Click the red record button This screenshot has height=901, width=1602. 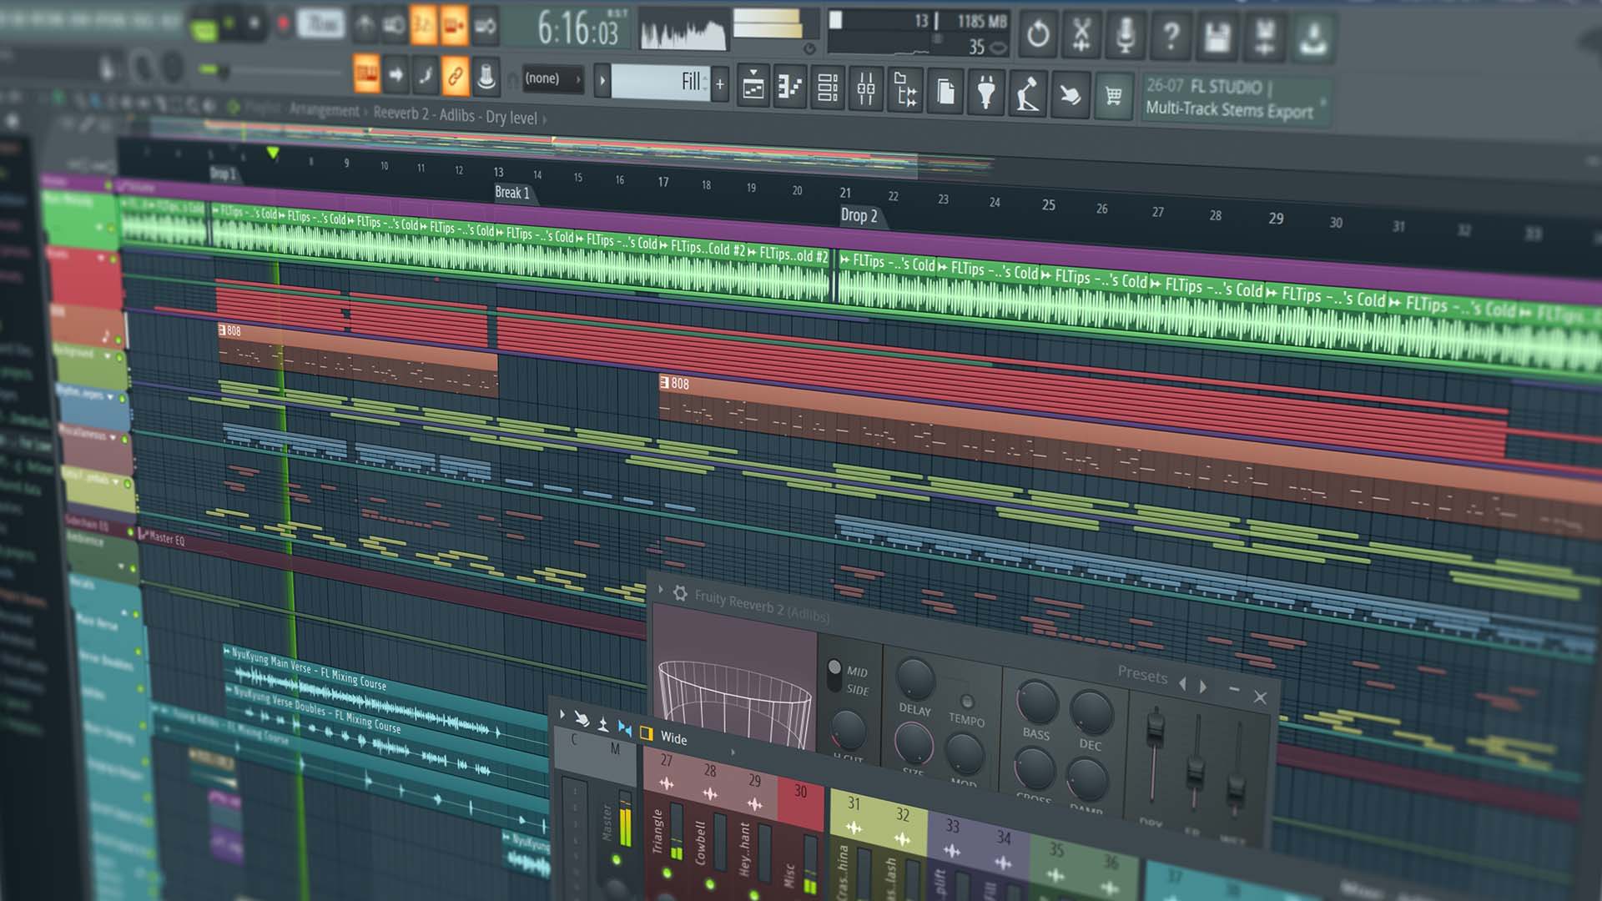[x=283, y=24]
